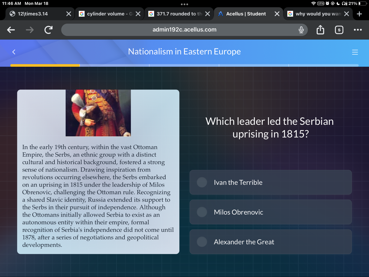Select the answer Ivan the Terrible
This screenshot has width=369, height=277.
tap(271, 182)
